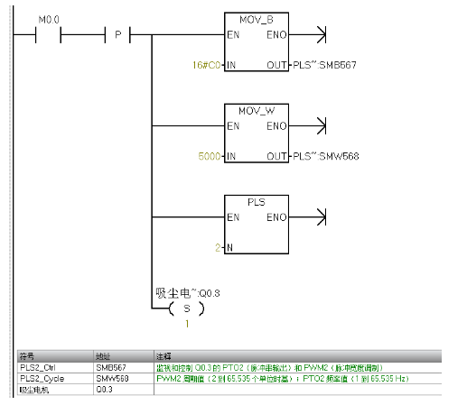The height and width of the screenshot is (405, 467).
Task: Click the ENO arrow of MOV_B
Action: pos(322,34)
